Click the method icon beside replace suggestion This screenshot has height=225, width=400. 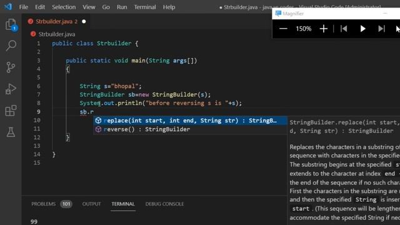pyautogui.click(x=98, y=121)
